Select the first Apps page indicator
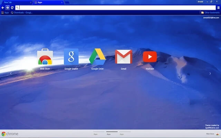The width and height of the screenshot is (221, 138). (x=99, y=133)
